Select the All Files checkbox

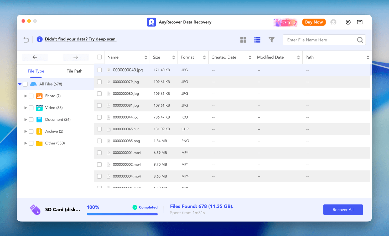(25, 84)
